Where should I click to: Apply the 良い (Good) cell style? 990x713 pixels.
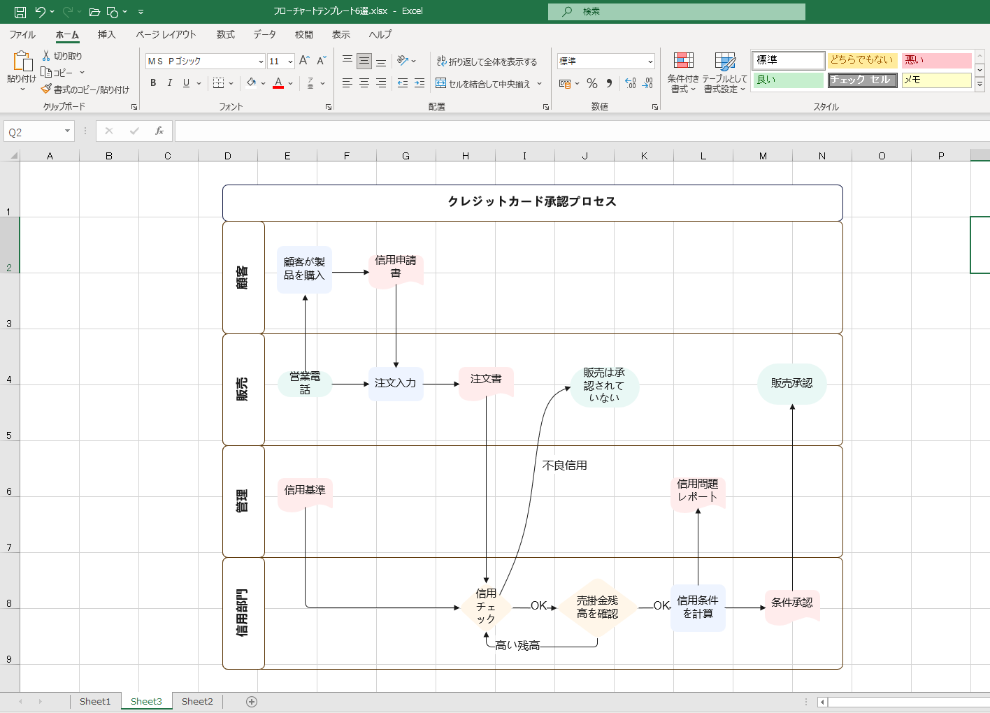789,80
